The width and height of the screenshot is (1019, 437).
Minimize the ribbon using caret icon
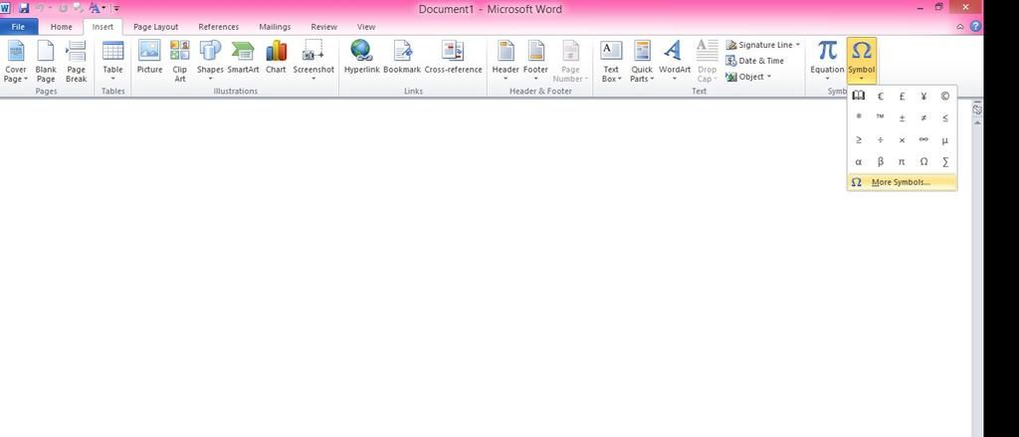960,27
